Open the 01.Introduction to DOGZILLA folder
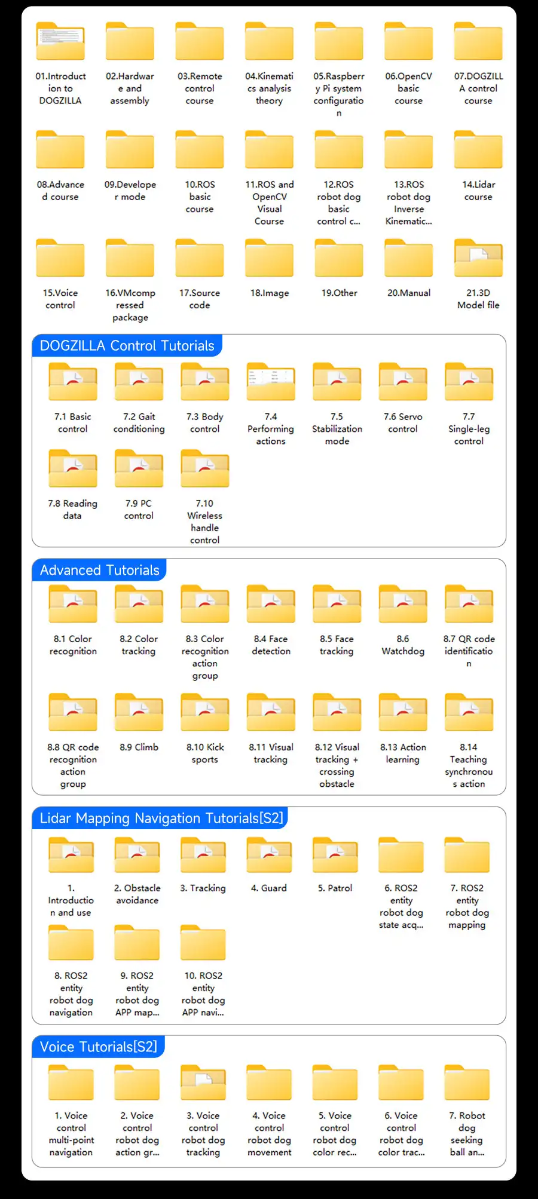The image size is (538, 1199). point(60,41)
